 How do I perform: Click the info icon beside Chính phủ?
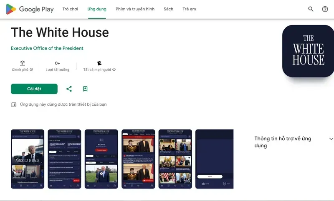coord(31,69)
